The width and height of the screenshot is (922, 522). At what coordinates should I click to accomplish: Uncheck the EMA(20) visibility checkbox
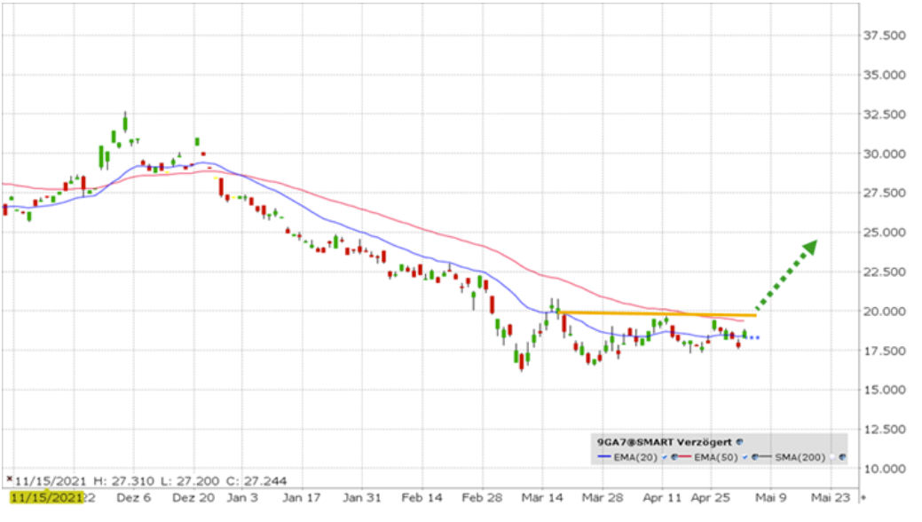coord(665,457)
